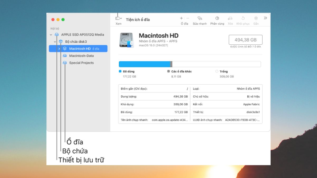Collapse the Bộ chứa disk3 container
This screenshot has width=317, height=178.
click(x=55, y=42)
